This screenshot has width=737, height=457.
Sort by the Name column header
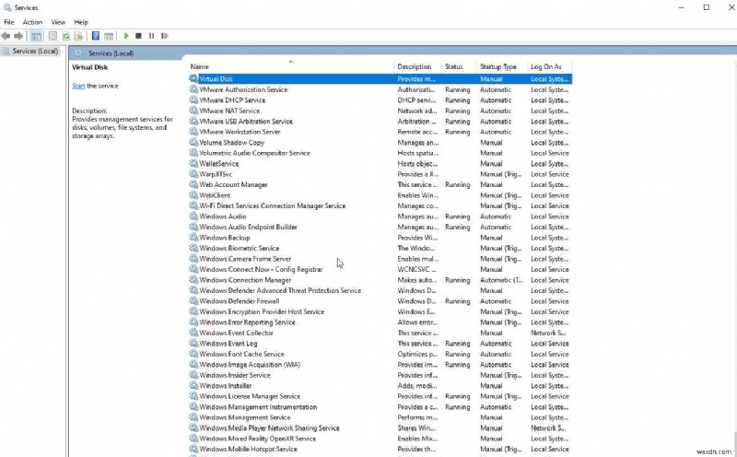click(x=290, y=66)
